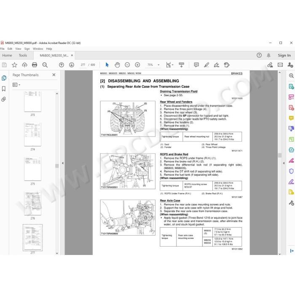The image size is (295, 295).
Task: Open the Find text magnifier icon
Action: click(x=45, y=65)
